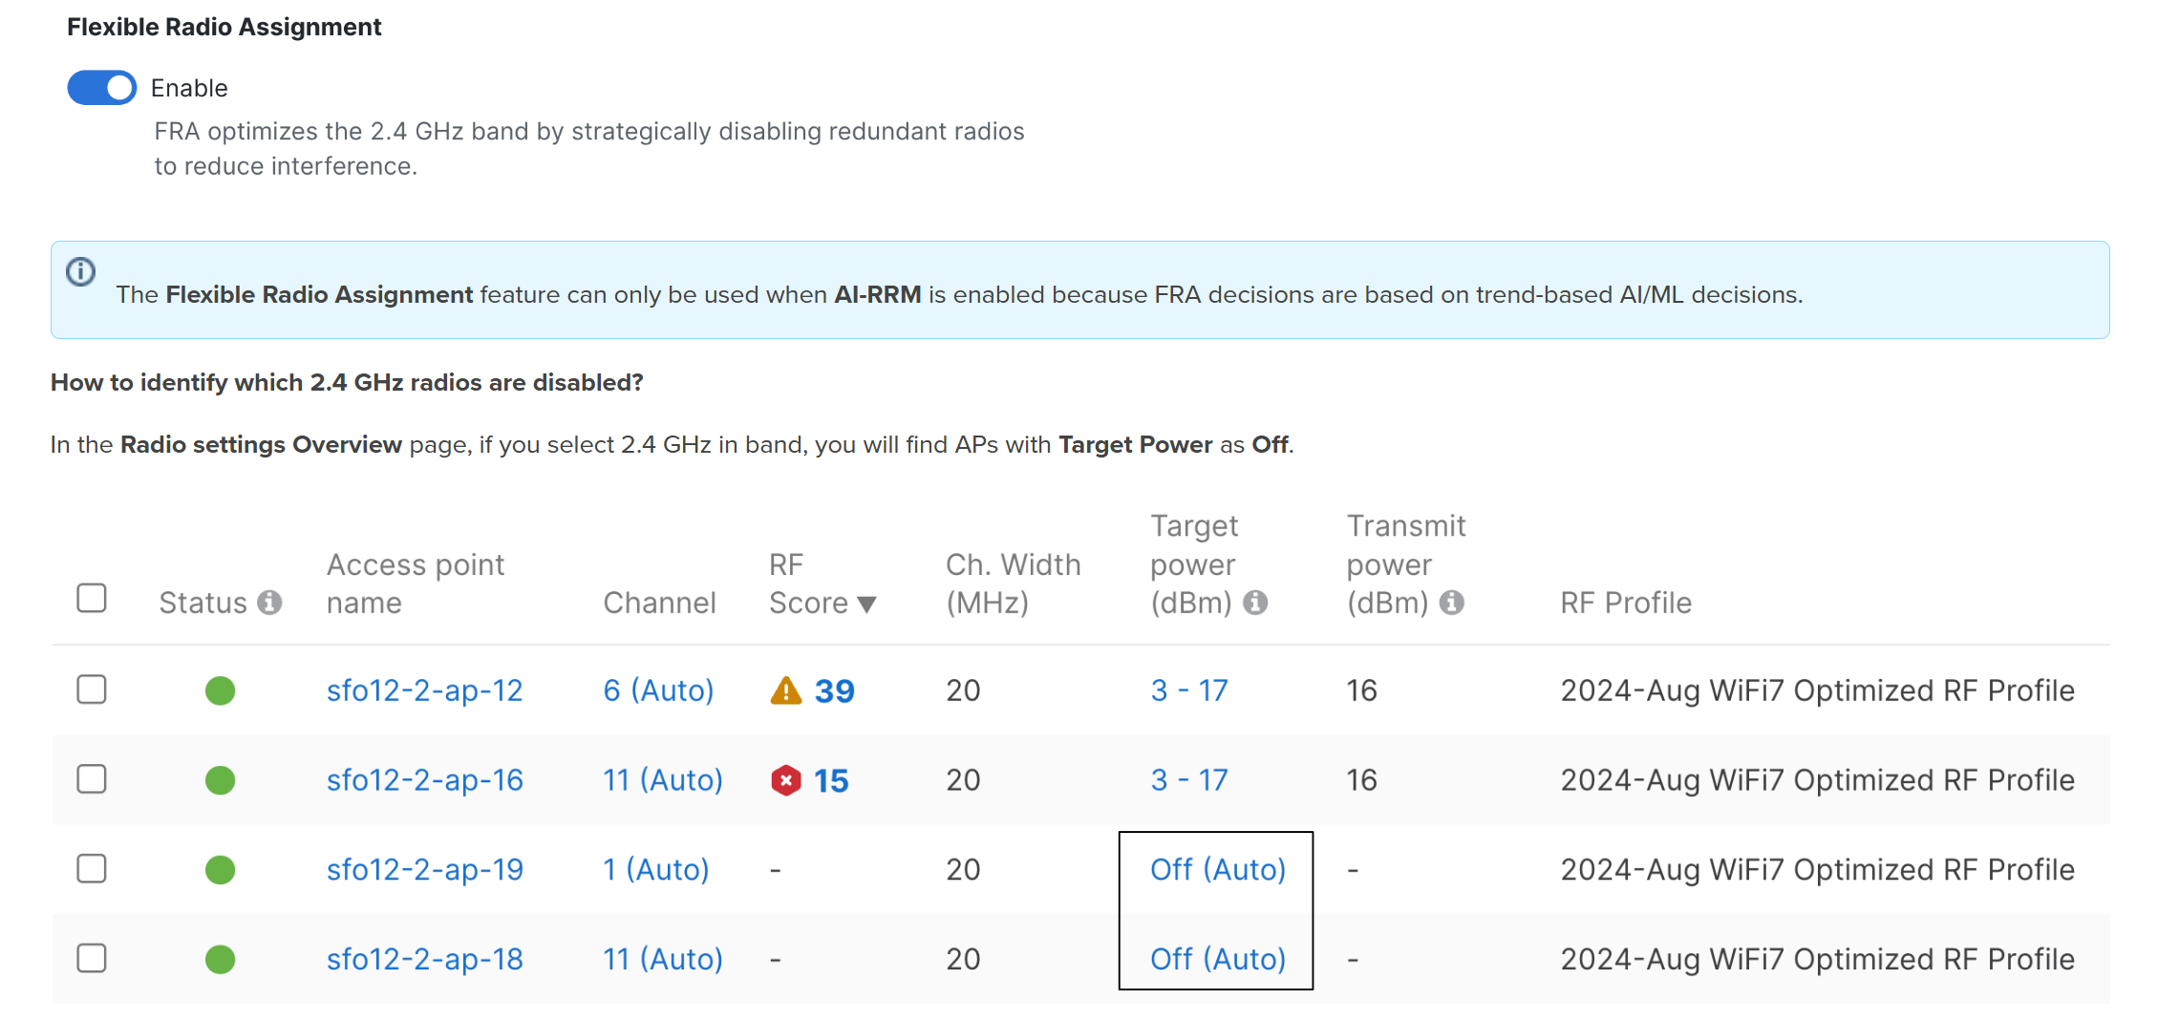The height and width of the screenshot is (1022, 2179).
Task: Check the checkbox for sfo12-2-ap-16
Action: [91, 779]
